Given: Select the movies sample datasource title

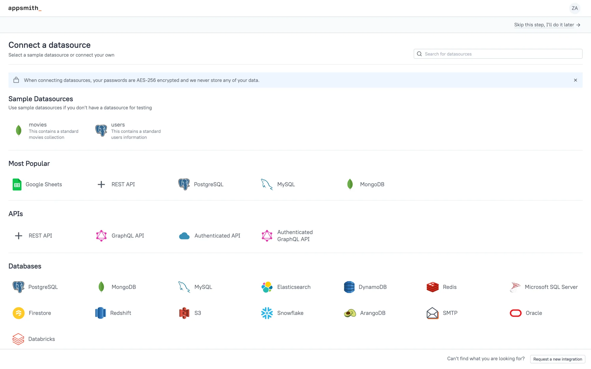Looking at the screenshot, I should [38, 125].
